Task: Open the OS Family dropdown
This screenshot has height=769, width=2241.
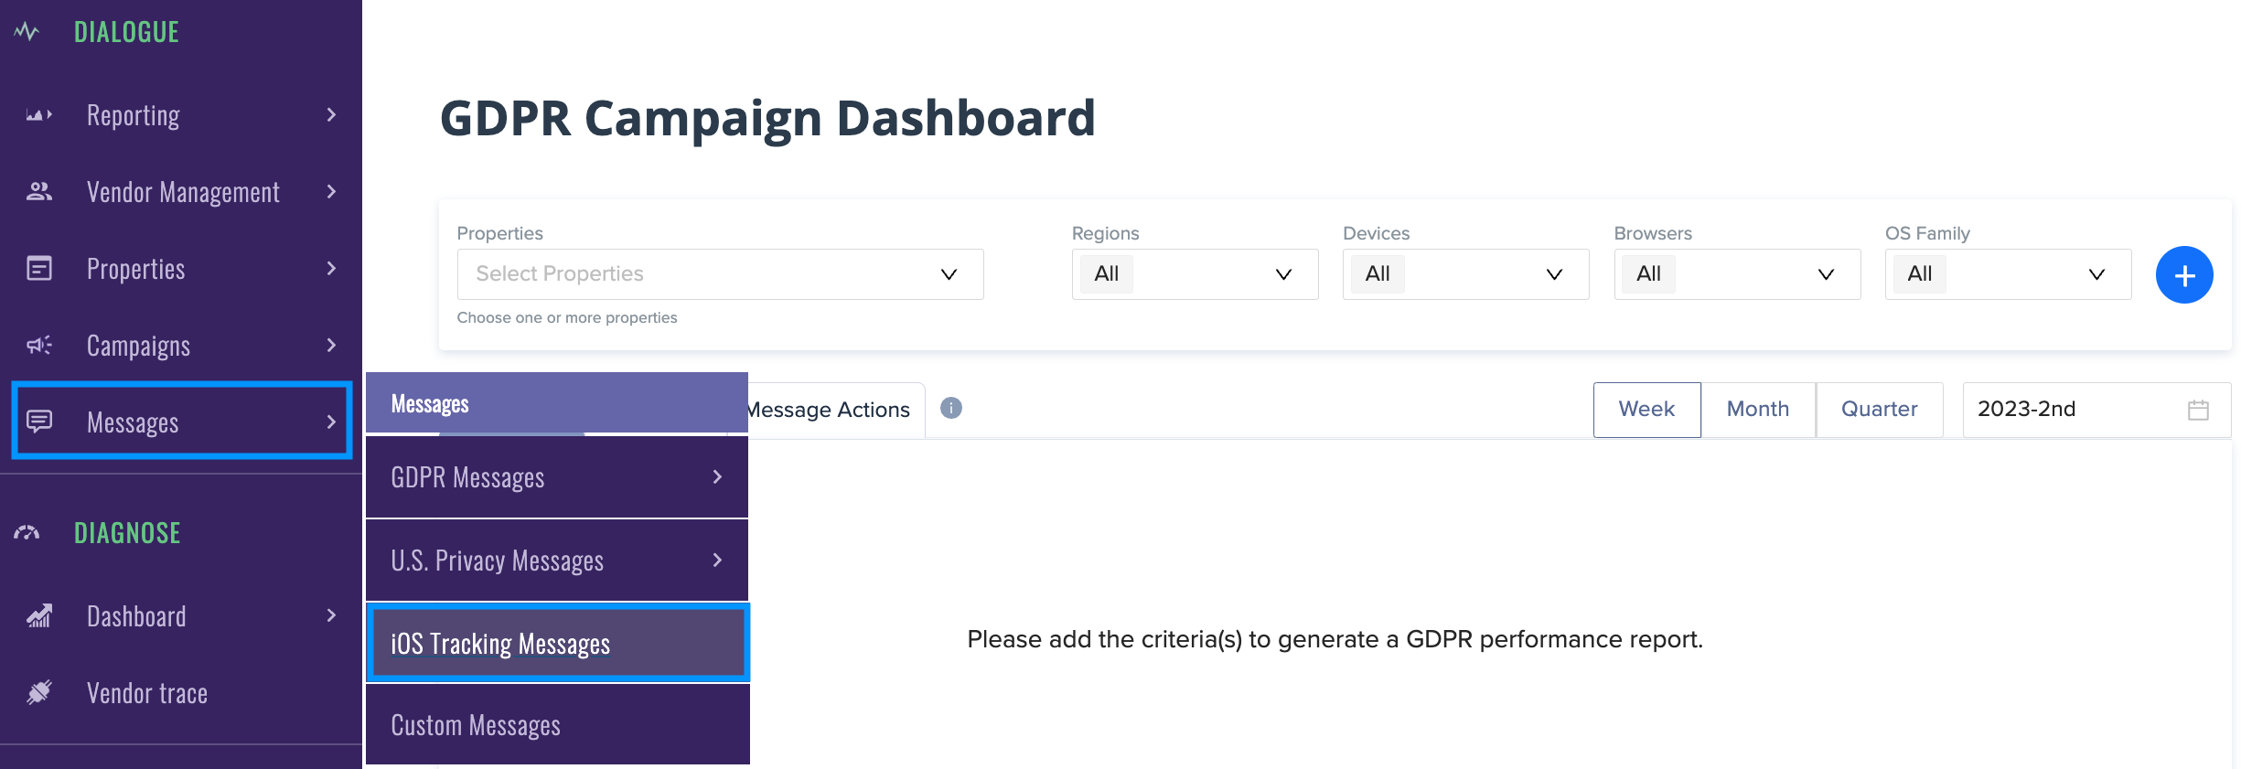Action: click(x=2008, y=274)
